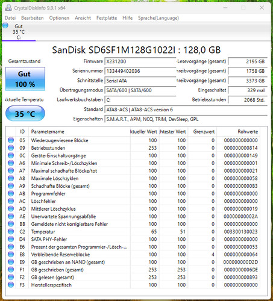Click status orb of Temperatur C2 row
Image resolution: width=273 pixels, height=301 pixels.
[x=11, y=232]
